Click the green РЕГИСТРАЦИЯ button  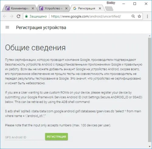pyautogui.click(x=57, y=137)
